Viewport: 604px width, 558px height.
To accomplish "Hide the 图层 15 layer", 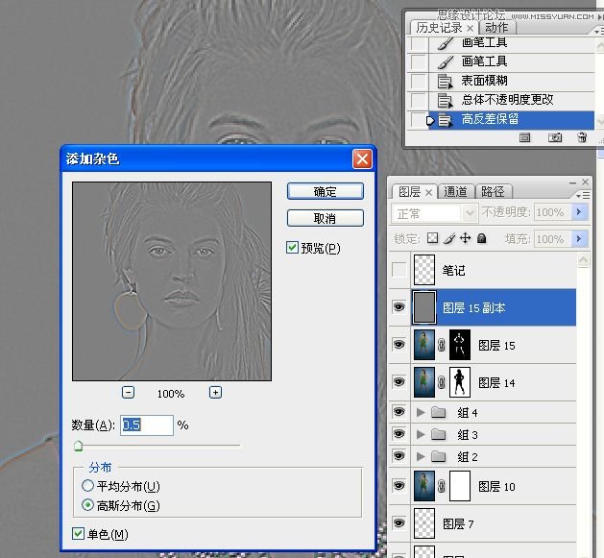I will pyautogui.click(x=399, y=344).
